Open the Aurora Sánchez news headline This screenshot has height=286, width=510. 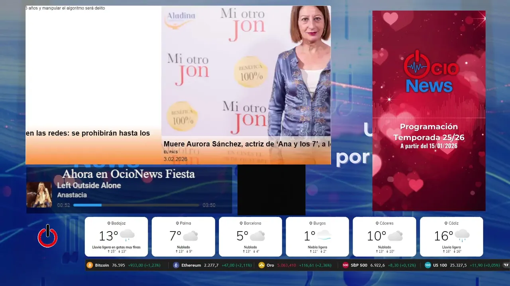coord(247,144)
